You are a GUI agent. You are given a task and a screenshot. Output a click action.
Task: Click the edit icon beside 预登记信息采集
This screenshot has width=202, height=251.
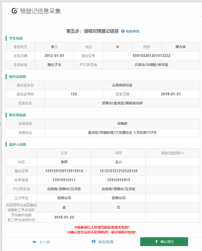[14, 10]
